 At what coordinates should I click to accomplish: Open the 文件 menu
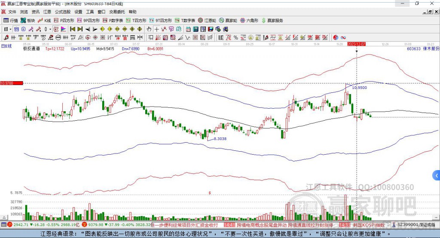[x=12, y=12]
